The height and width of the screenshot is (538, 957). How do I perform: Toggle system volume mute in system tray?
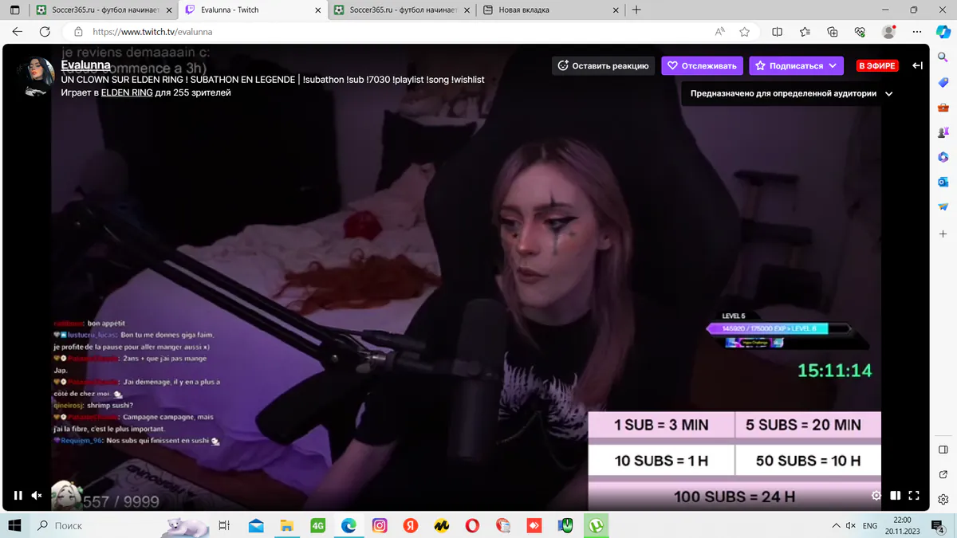850,525
